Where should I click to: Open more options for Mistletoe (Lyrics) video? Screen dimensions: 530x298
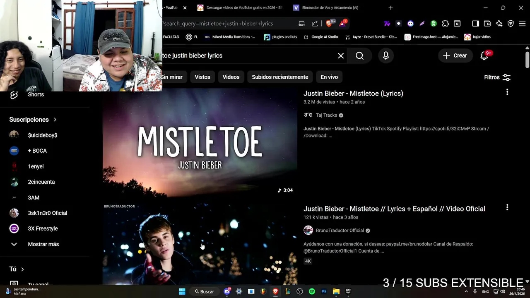pos(507,92)
